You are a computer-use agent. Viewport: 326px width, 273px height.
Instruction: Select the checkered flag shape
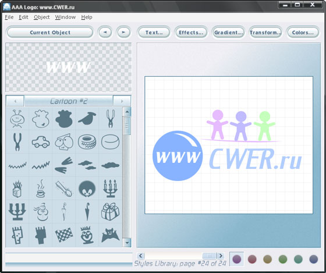pyautogui.click(x=64, y=235)
